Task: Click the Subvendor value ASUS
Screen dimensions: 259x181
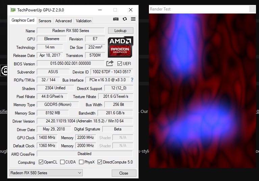Action: tap(53, 72)
